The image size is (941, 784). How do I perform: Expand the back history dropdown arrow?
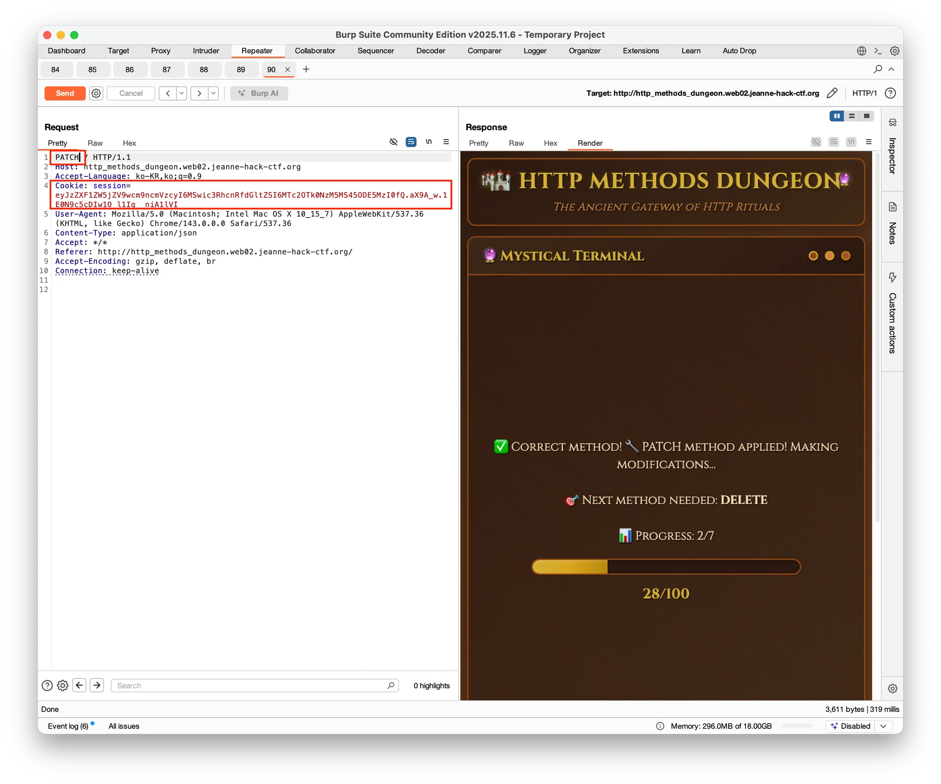tap(181, 93)
